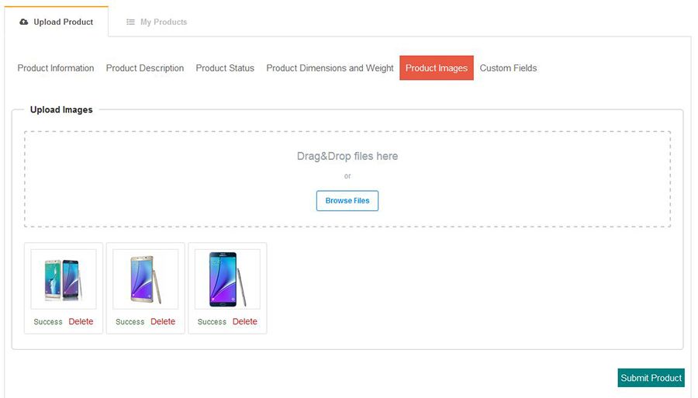Screen dimensions: 698x398
Task: Switch to the Custom Fields section
Action: click(508, 68)
